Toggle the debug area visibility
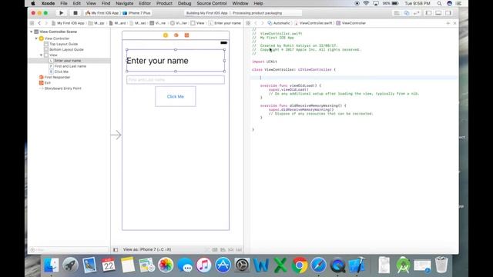493x277 pixels. tap(438, 13)
